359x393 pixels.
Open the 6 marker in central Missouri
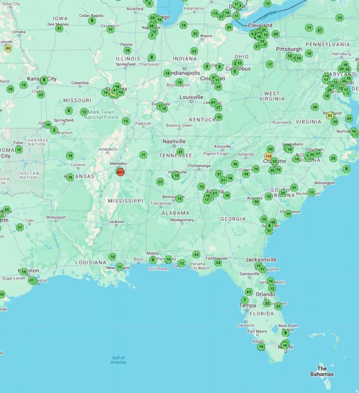[x=69, y=111]
